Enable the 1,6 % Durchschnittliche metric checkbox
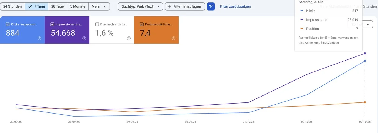This screenshot has width=378, height=133. [97, 24]
